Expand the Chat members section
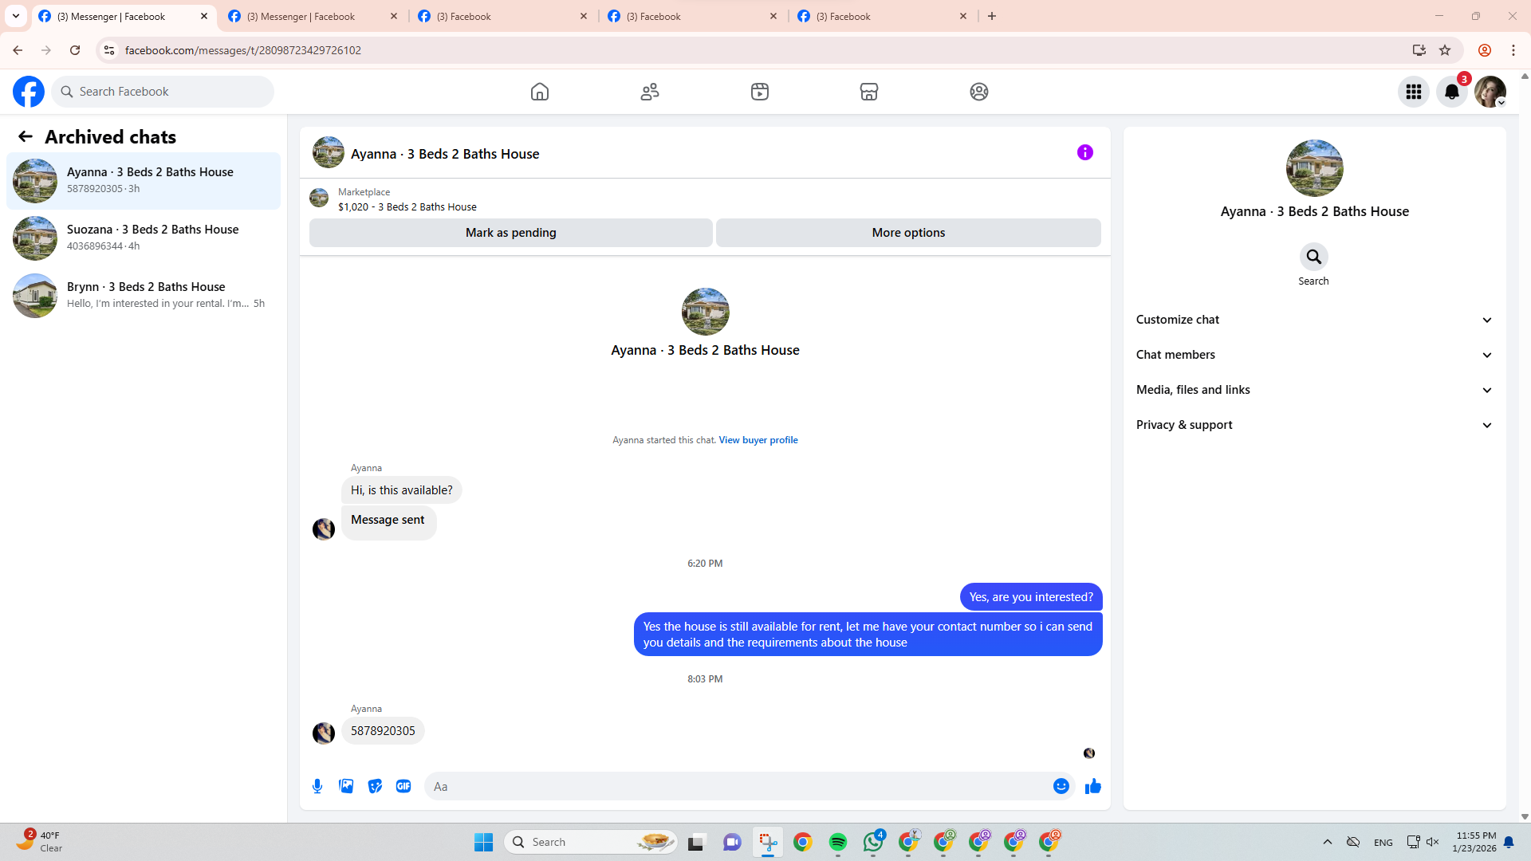1531x861 pixels. (x=1313, y=355)
